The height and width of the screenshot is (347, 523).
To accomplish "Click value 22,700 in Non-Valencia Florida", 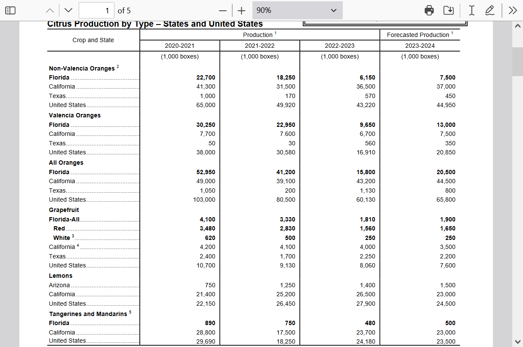I will (x=206, y=77).
